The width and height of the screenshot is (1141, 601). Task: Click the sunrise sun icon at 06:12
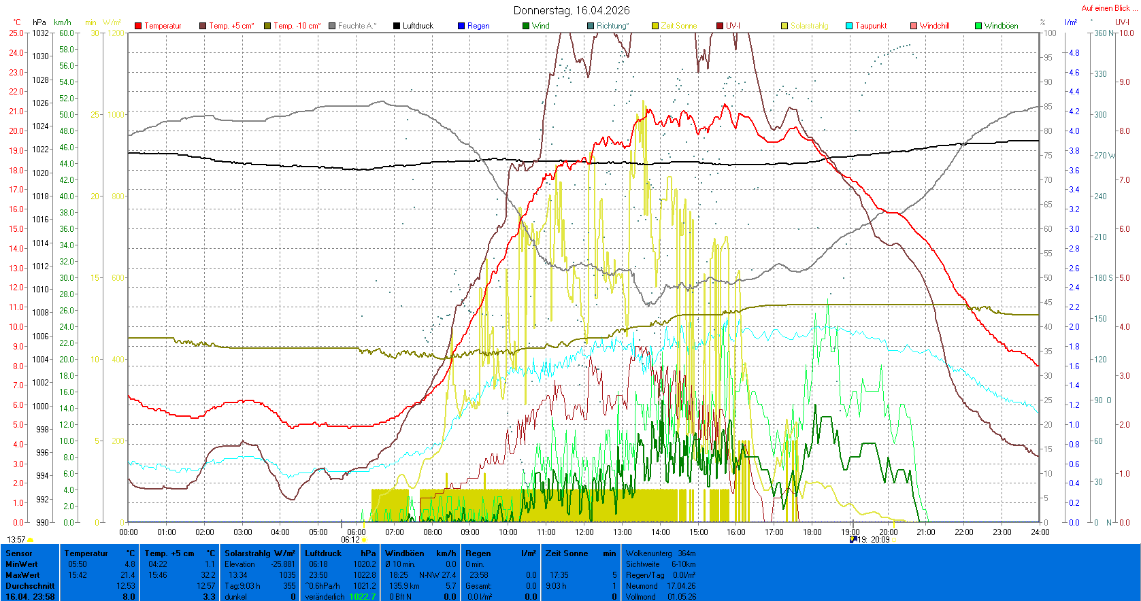point(364,540)
